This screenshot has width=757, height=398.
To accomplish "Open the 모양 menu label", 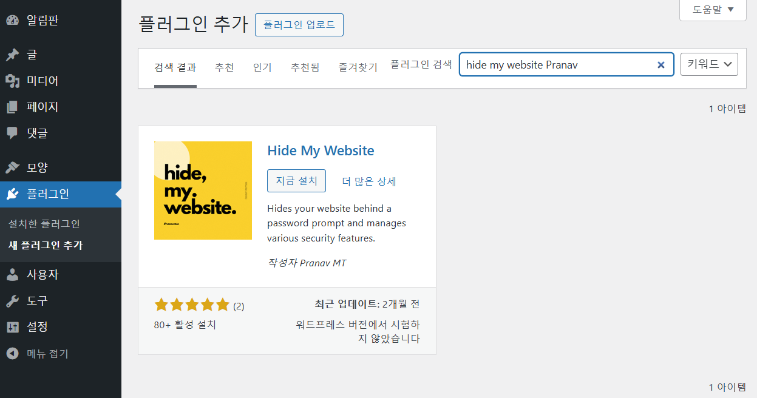I will click(x=37, y=167).
